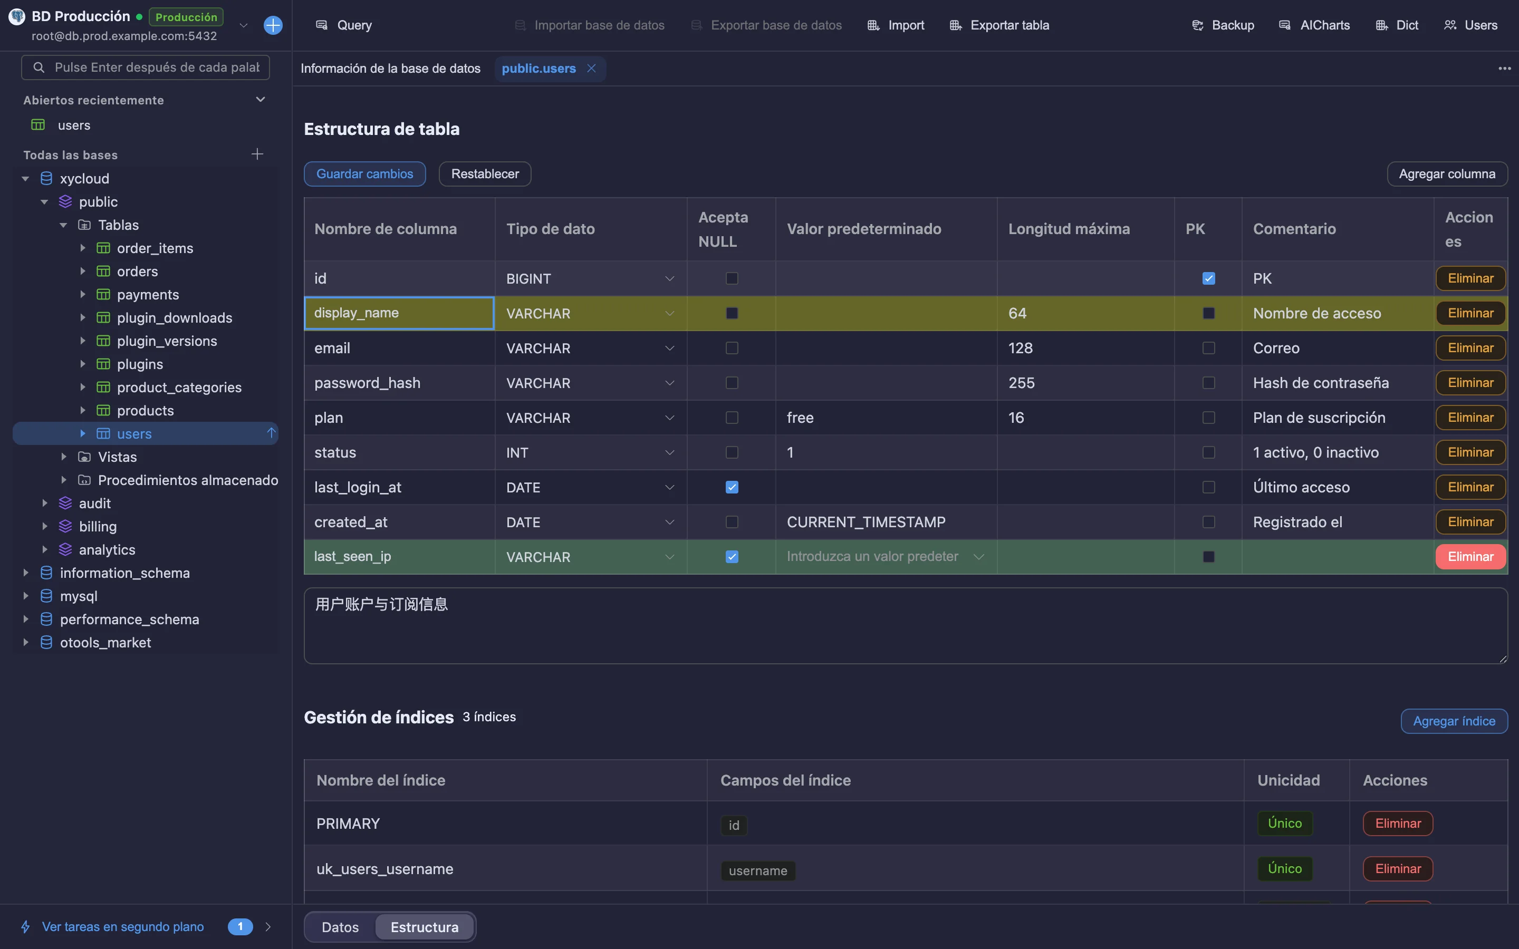This screenshot has height=949, width=1519.
Task: Toggle Acepta NULL for email column
Action: 732,348
